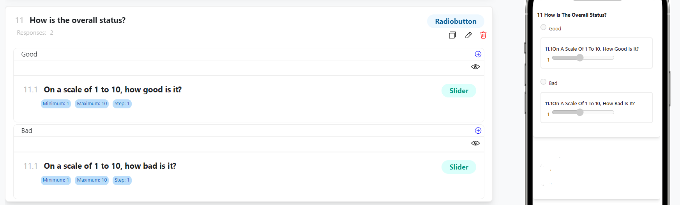Click the Radiobutton question type badge
680x205 pixels.
tap(456, 21)
